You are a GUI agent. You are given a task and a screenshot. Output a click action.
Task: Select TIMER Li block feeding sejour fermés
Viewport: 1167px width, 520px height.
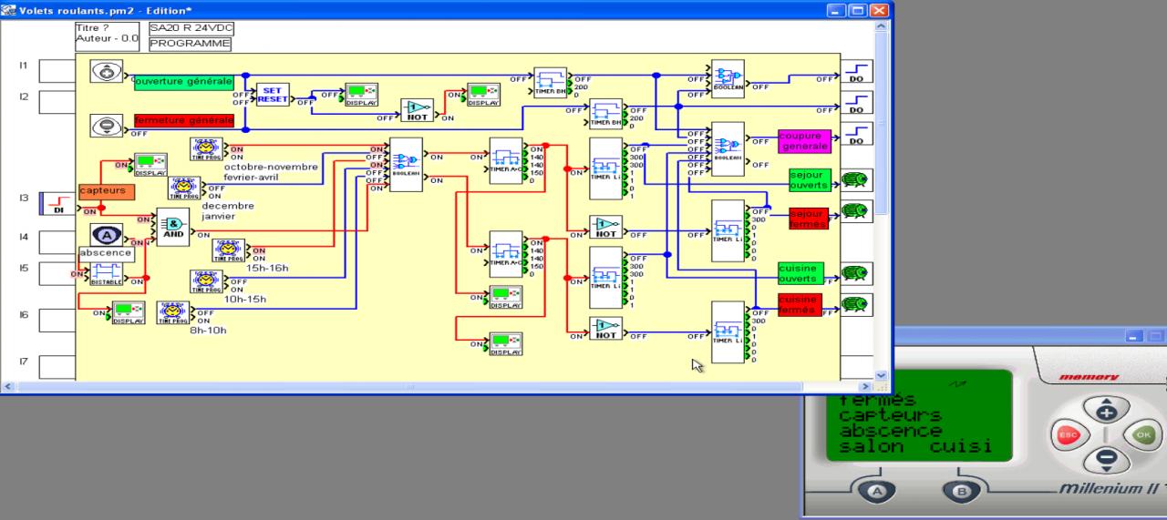click(x=728, y=230)
